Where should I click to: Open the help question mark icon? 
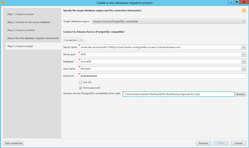pyautogui.click(x=244, y=10)
